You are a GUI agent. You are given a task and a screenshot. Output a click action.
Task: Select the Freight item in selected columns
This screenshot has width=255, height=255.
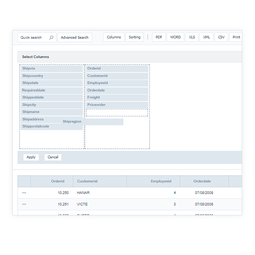coord(117,97)
